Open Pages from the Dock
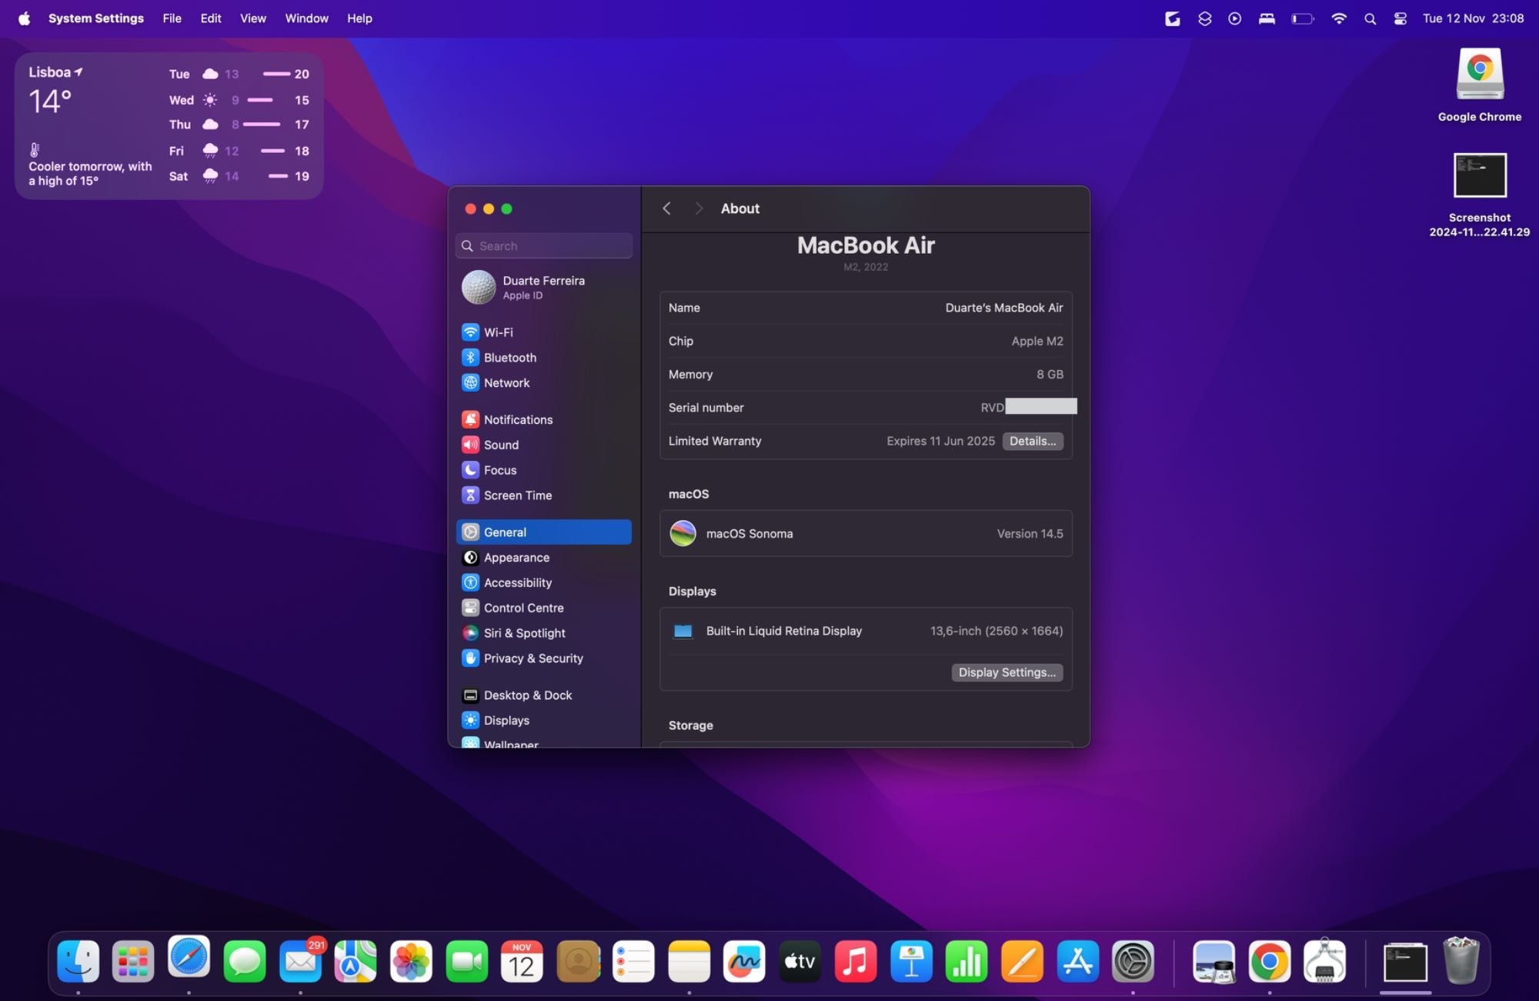The height and width of the screenshot is (1001, 1539). point(1022,961)
